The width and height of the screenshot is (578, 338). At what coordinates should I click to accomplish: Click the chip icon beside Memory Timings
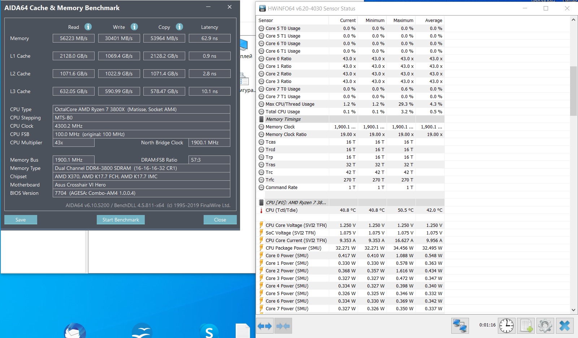coord(261,119)
